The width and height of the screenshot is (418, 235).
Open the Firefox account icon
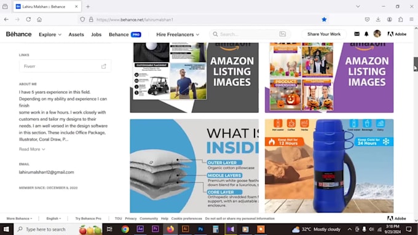(390, 20)
